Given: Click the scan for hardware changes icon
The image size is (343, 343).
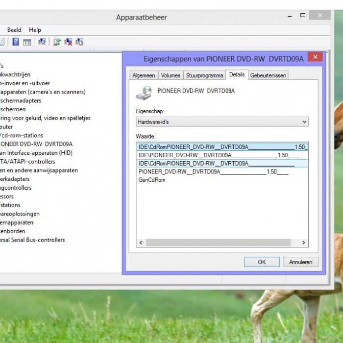Looking at the screenshot, I should [x=42, y=42].
